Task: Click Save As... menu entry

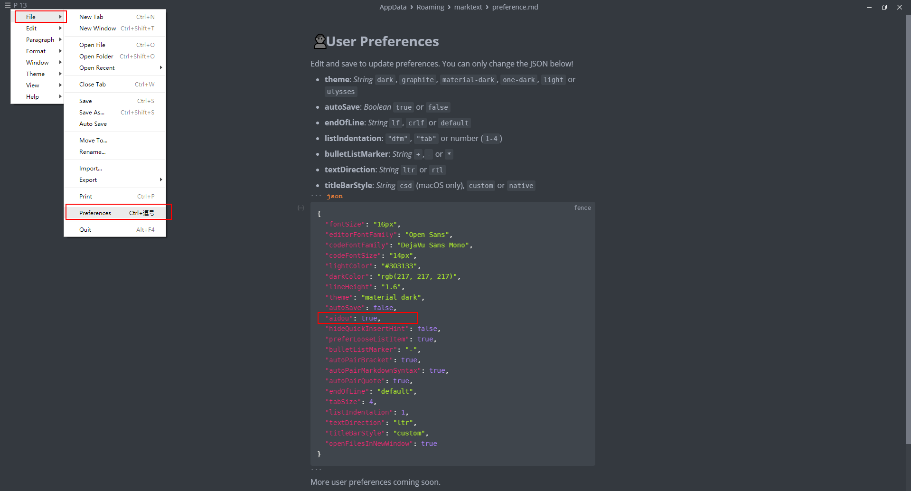Action: 115,112
